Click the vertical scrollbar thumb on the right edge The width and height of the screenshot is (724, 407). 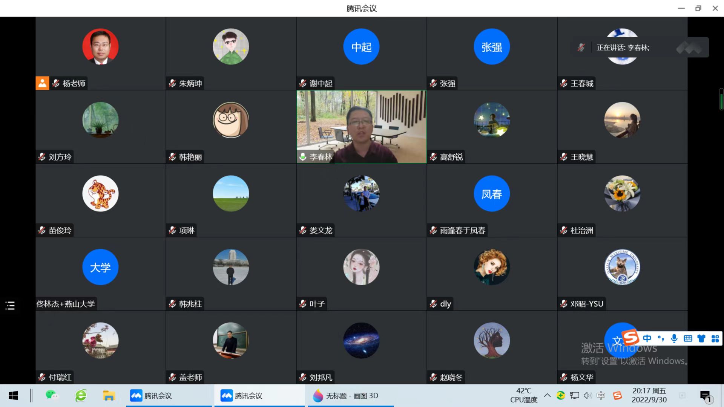(721, 99)
